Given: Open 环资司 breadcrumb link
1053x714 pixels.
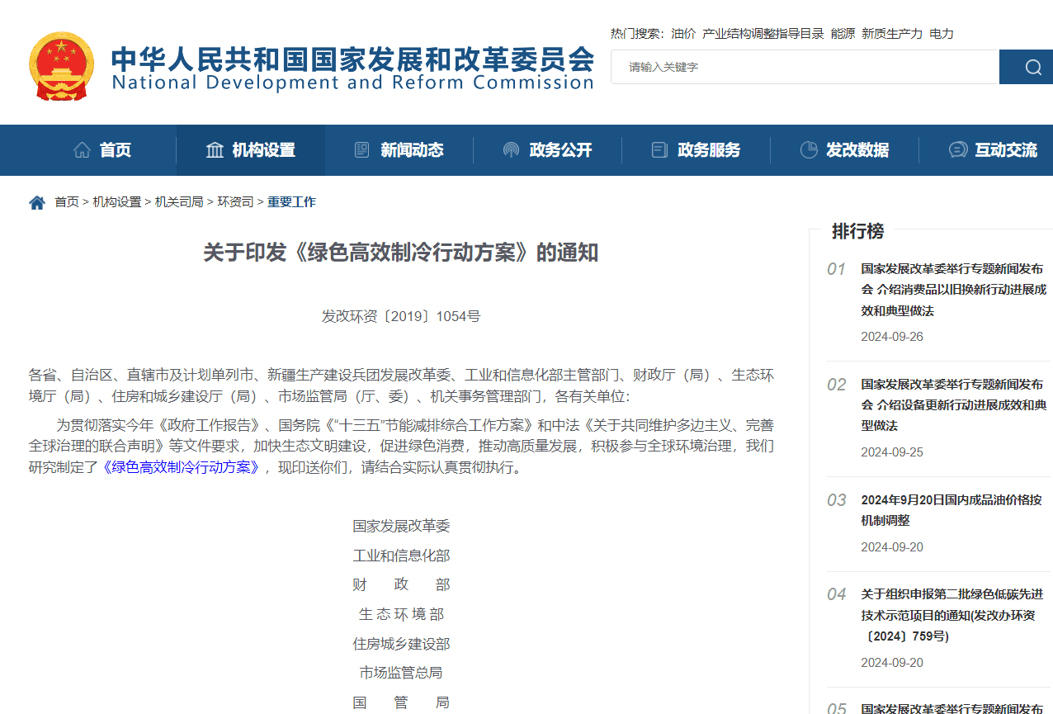Looking at the screenshot, I should click(235, 202).
